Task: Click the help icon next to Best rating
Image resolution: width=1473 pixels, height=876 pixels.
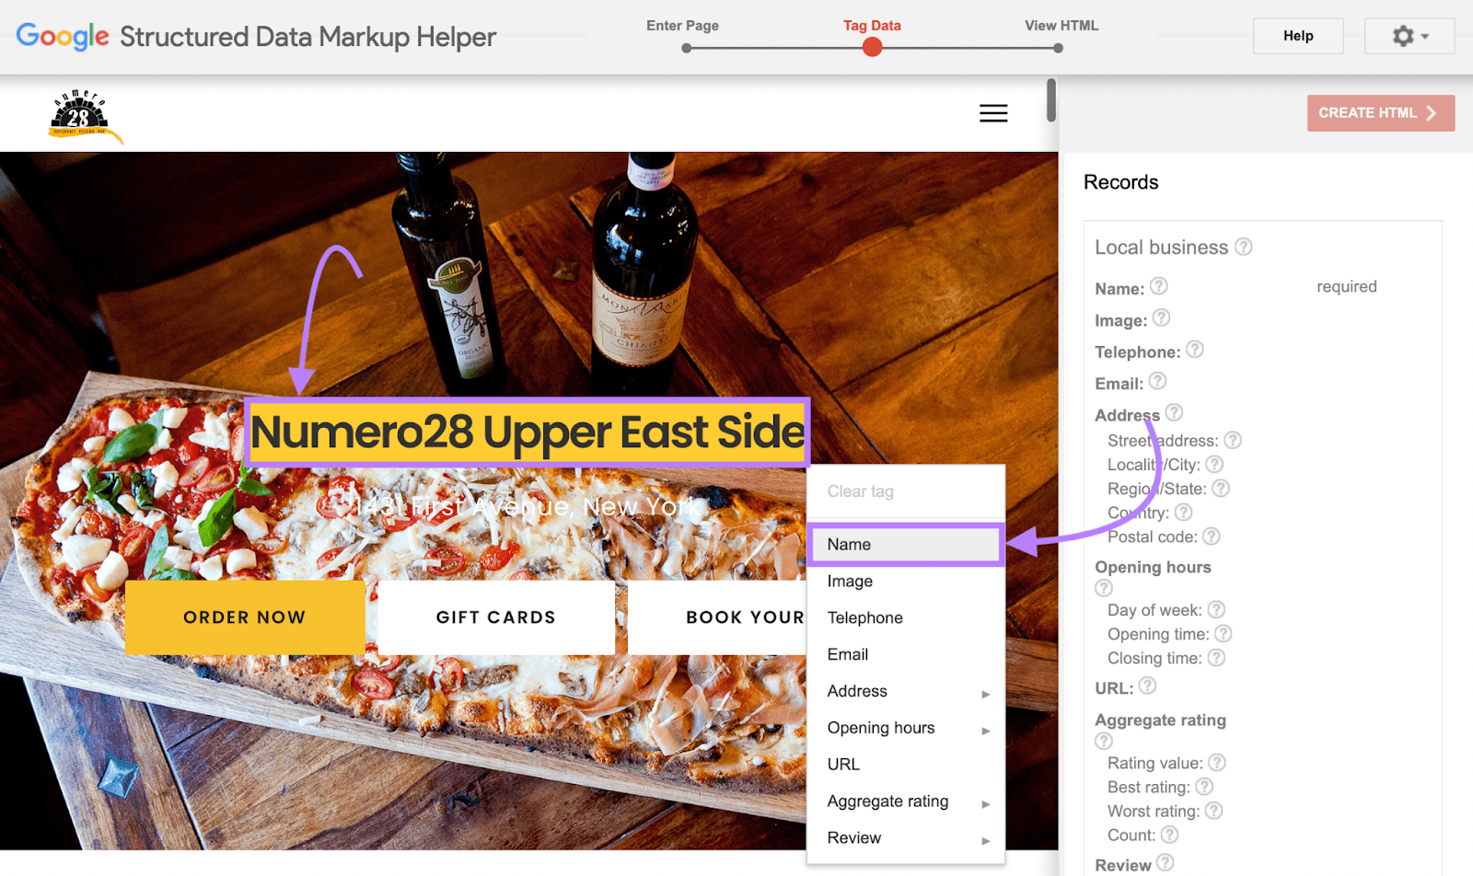Action: (1204, 786)
